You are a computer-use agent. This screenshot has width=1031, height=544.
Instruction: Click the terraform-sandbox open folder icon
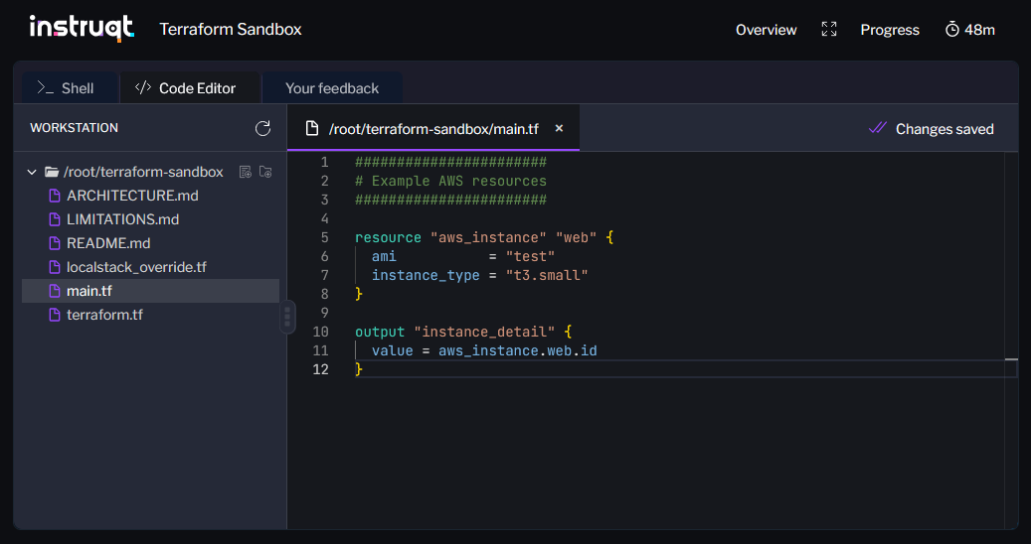point(51,172)
